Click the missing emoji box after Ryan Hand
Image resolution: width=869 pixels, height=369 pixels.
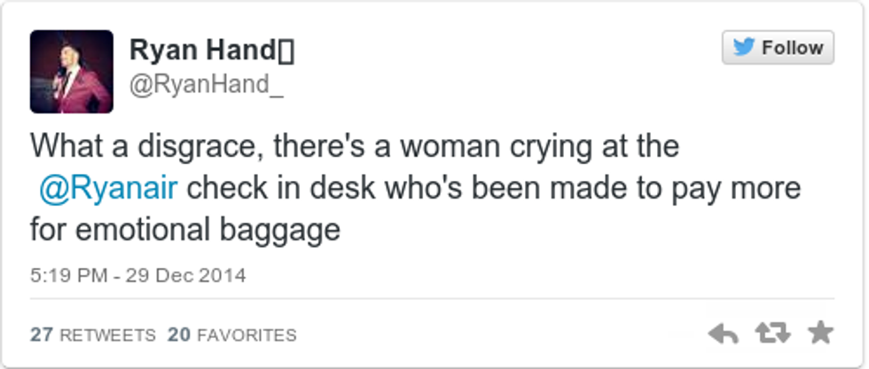(286, 52)
